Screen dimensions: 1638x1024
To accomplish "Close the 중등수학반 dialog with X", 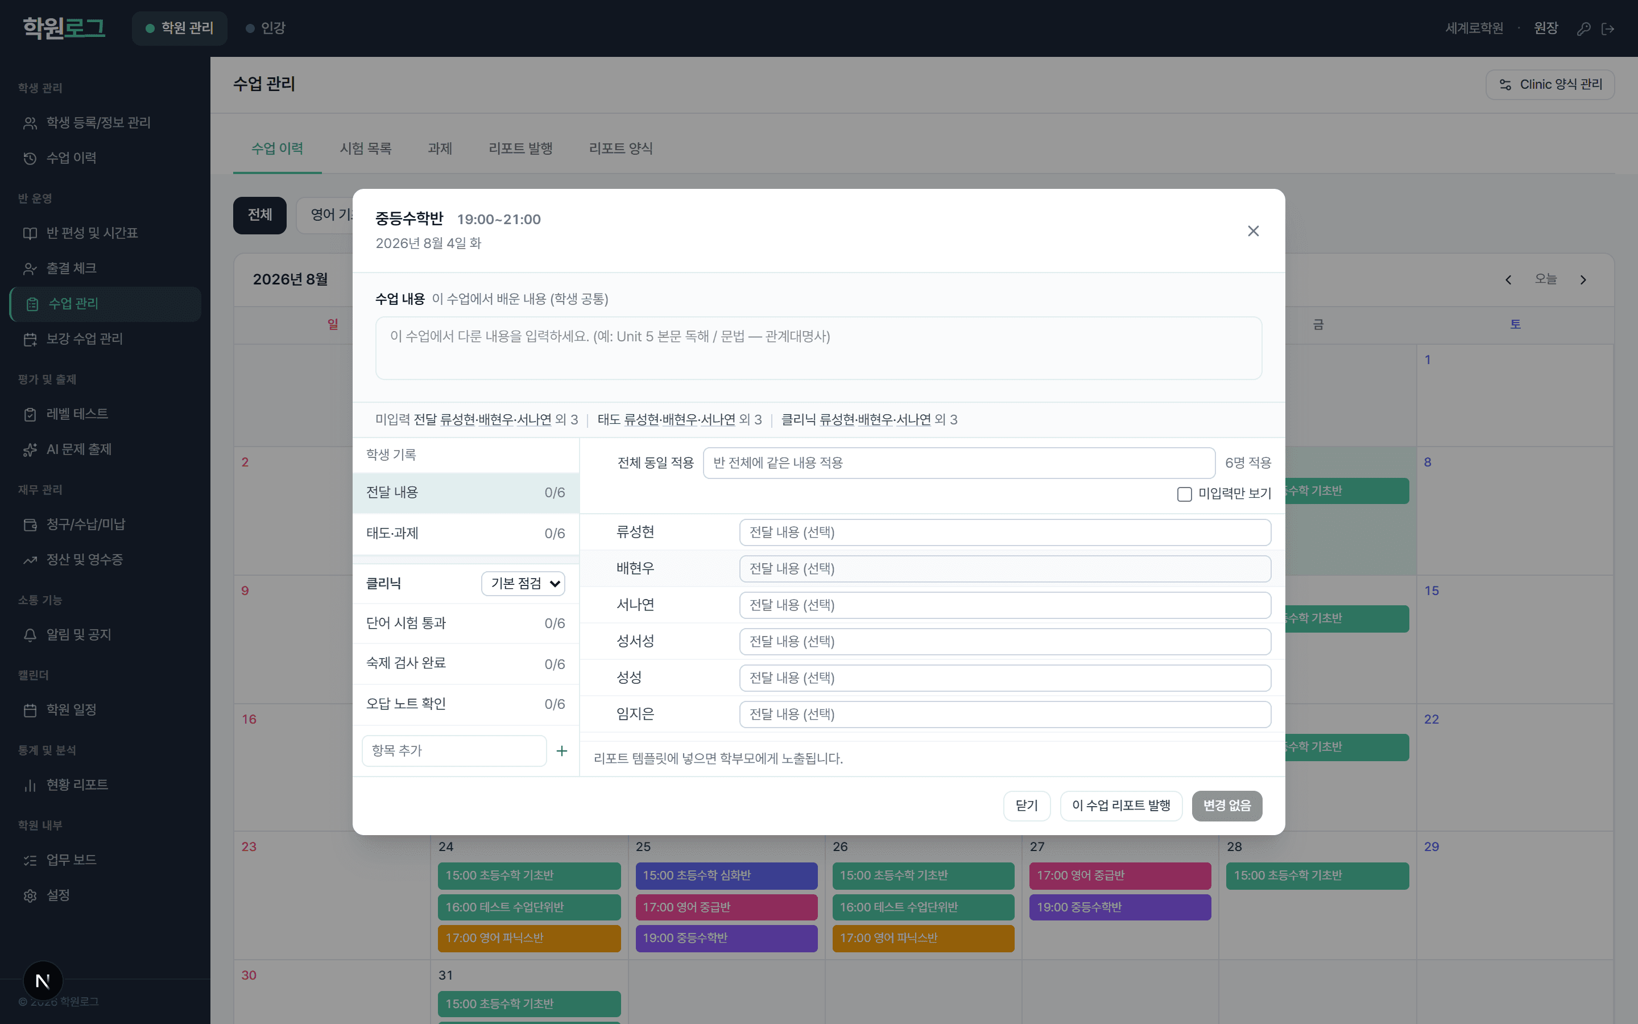I will (1253, 231).
